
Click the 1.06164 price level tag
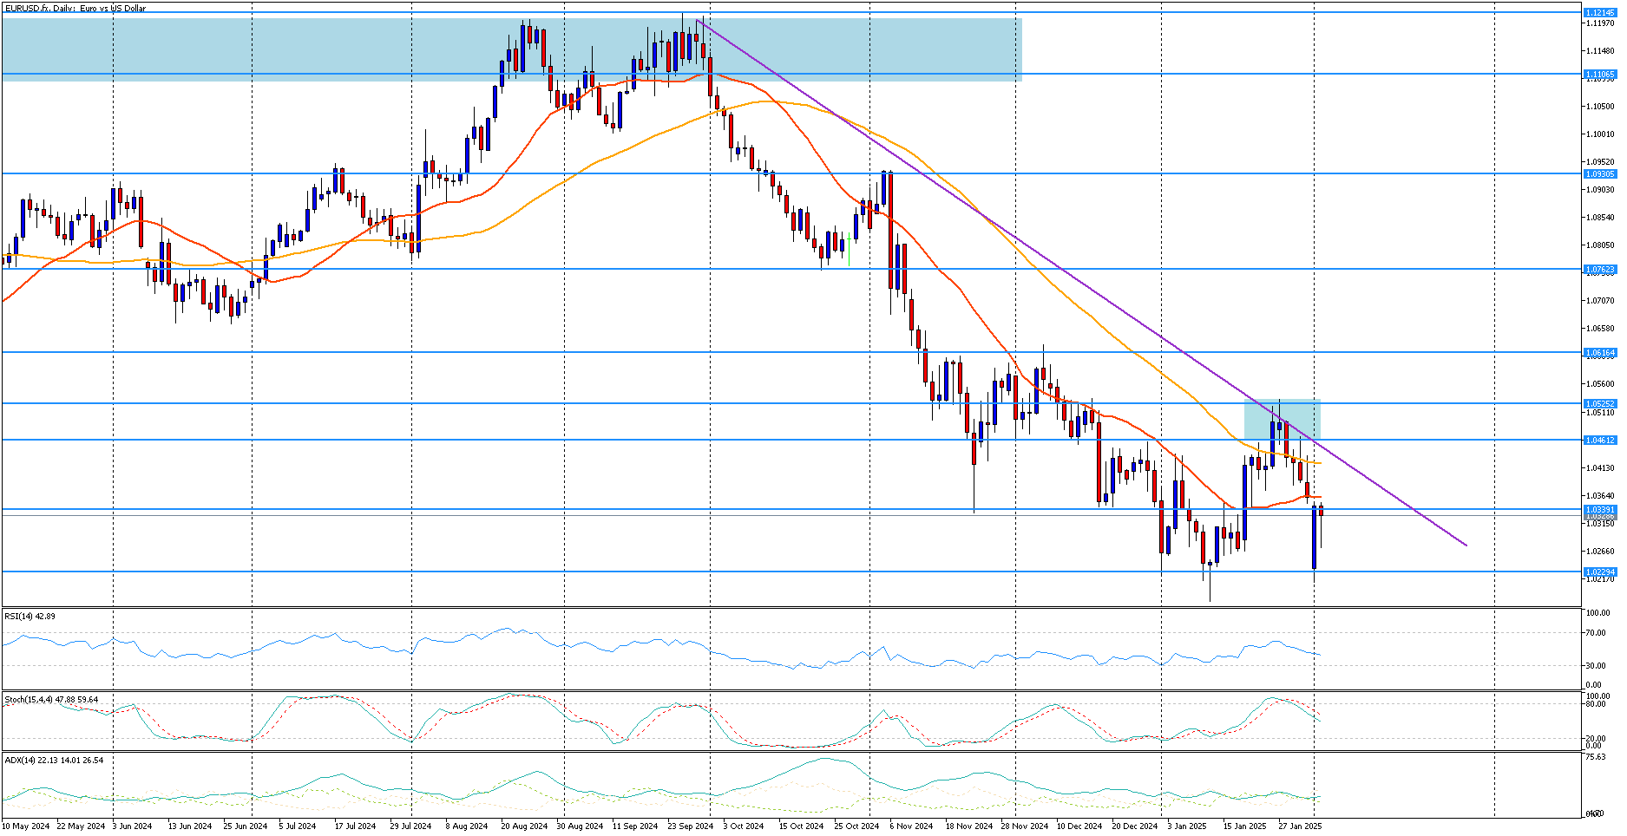click(x=1599, y=353)
